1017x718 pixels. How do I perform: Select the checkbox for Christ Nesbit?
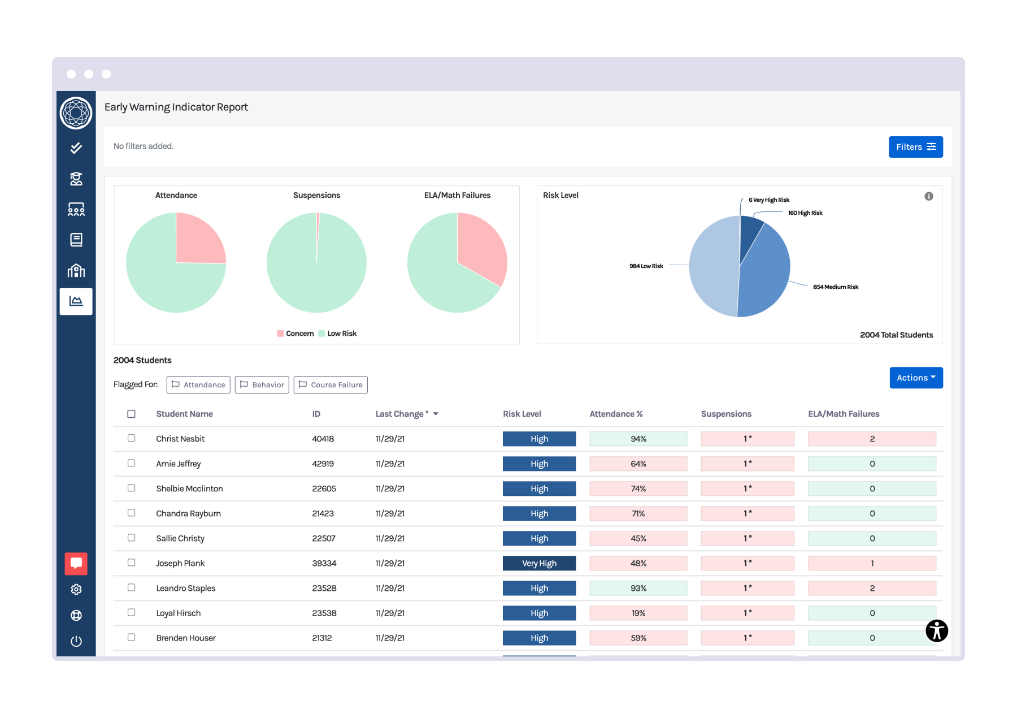[x=131, y=438]
